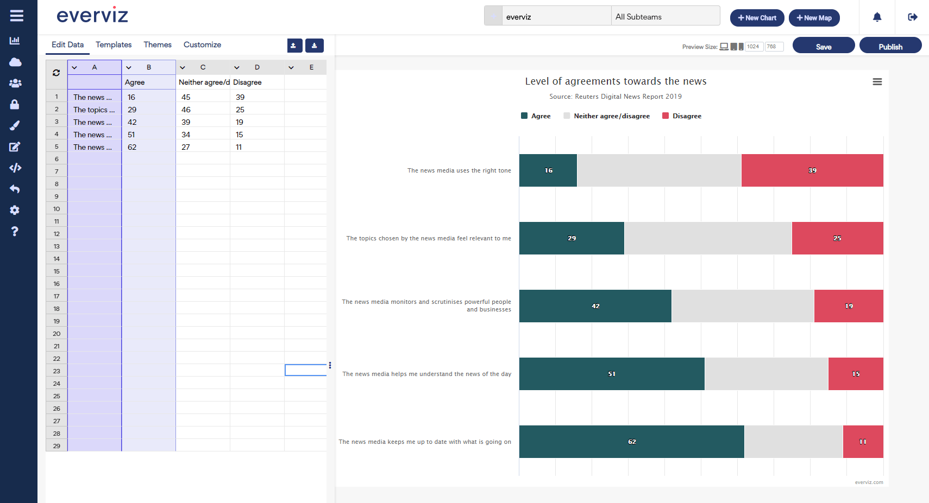929x503 pixels.
Task: Expand the column C dropdown arrow
Action: click(x=183, y=68)
